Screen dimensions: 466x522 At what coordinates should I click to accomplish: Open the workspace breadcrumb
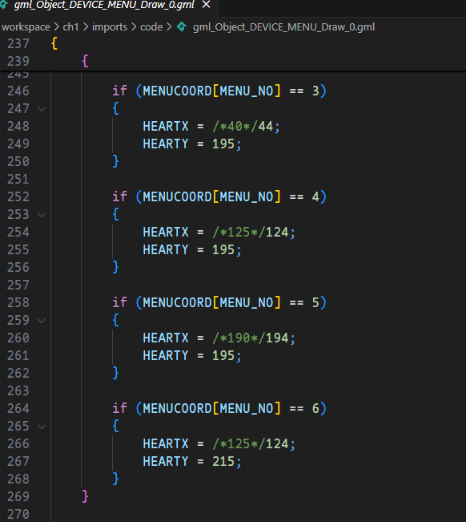pyautogui.click(x=26, y=27)
